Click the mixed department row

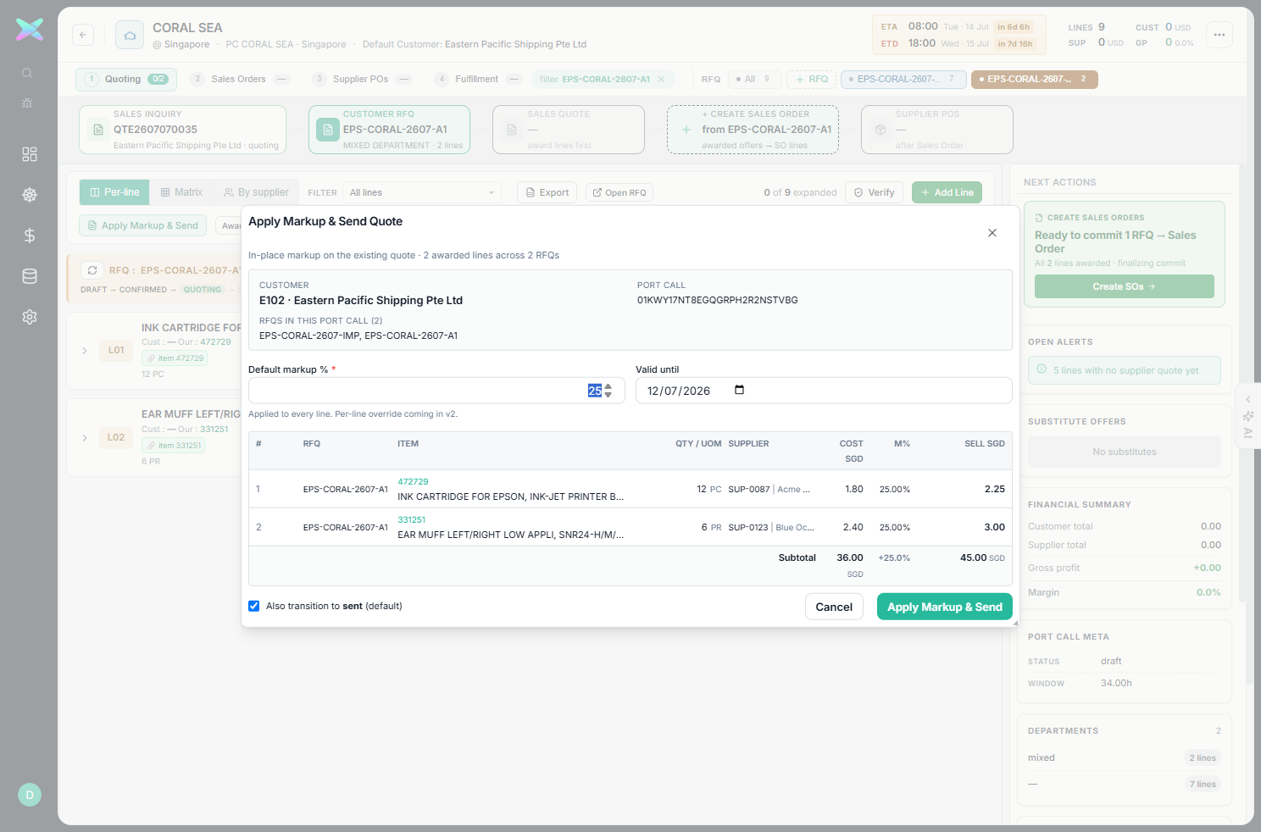tap(1124, 758)
